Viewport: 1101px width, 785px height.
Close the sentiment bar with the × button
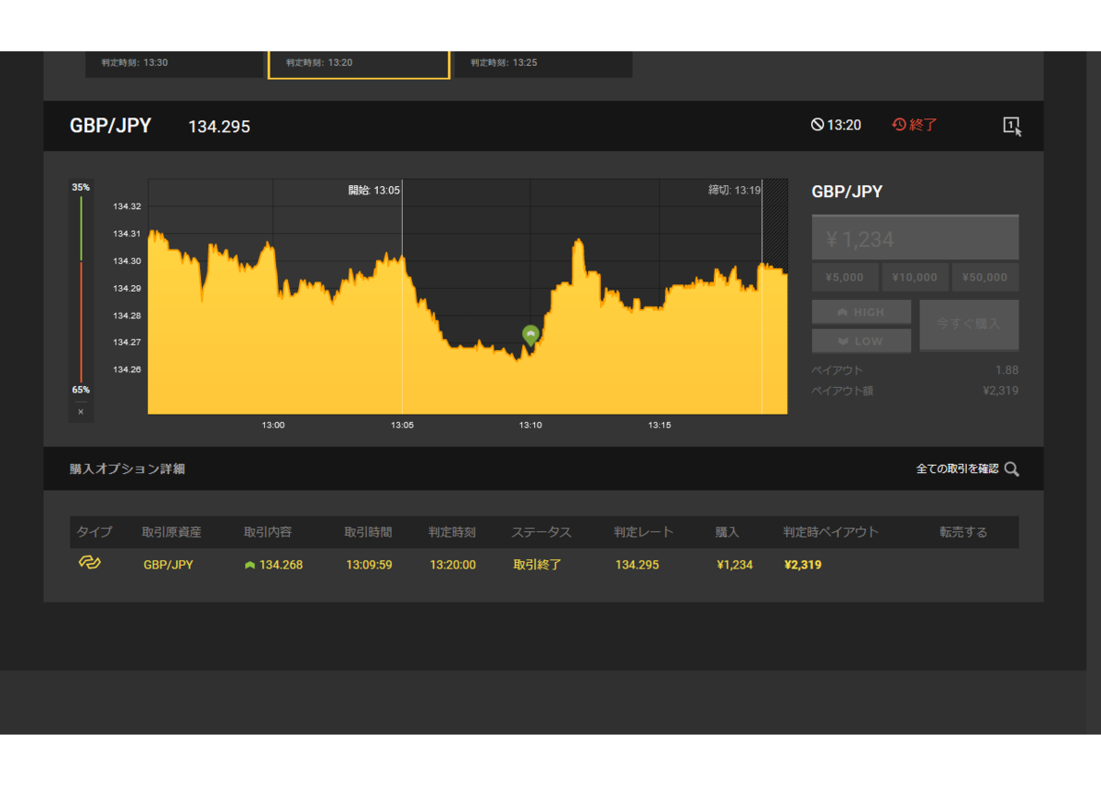click(81, 412)
